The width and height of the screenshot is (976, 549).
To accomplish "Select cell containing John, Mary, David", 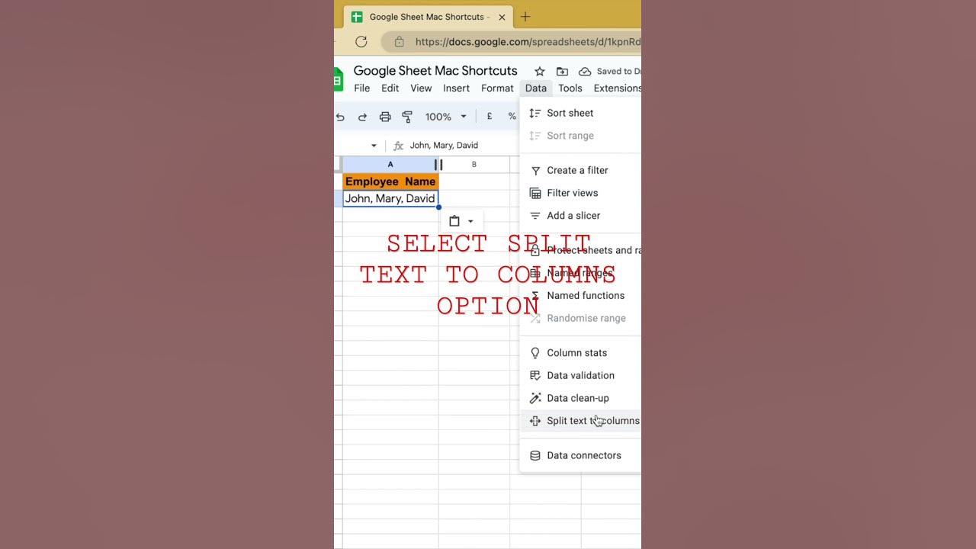I will [390, 198].
